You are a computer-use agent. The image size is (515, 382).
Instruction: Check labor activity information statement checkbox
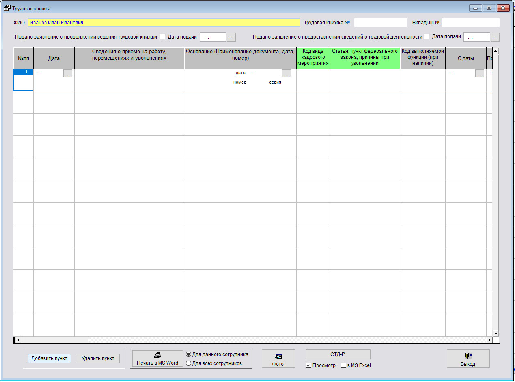point(427,37)
